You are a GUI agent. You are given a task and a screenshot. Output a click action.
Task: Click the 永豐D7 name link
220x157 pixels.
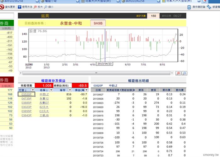[x=44, y=103]
